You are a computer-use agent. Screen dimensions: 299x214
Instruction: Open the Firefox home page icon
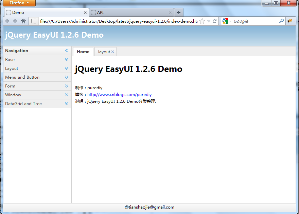pyautogui.click(x=23, y=21)
